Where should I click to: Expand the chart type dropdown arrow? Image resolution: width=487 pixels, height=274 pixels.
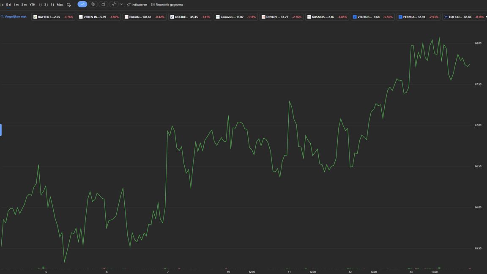click(x=122, y=4)
